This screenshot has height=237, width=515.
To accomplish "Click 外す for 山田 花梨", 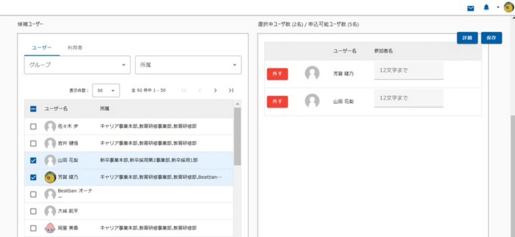I will point(277,102).
